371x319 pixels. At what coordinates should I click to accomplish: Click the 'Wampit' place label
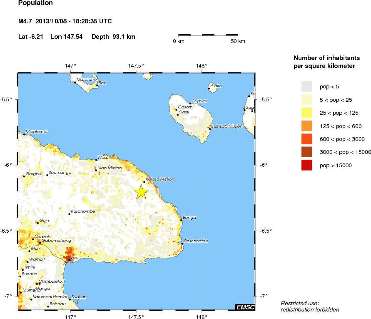tap(37, 259)
